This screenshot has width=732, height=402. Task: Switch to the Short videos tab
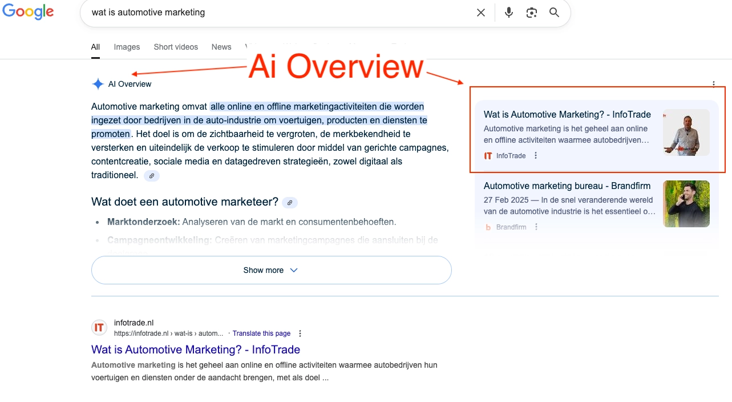(176, 47)
